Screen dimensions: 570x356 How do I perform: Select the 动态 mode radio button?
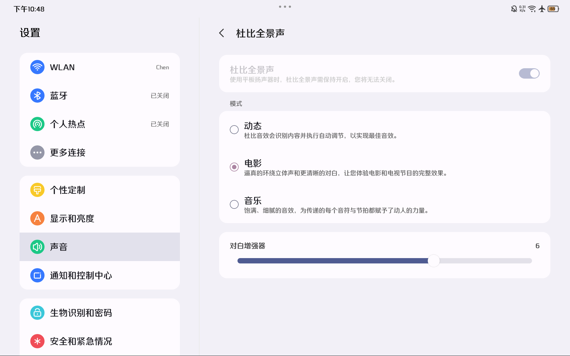pyautogui.click(x=234, y=130)
